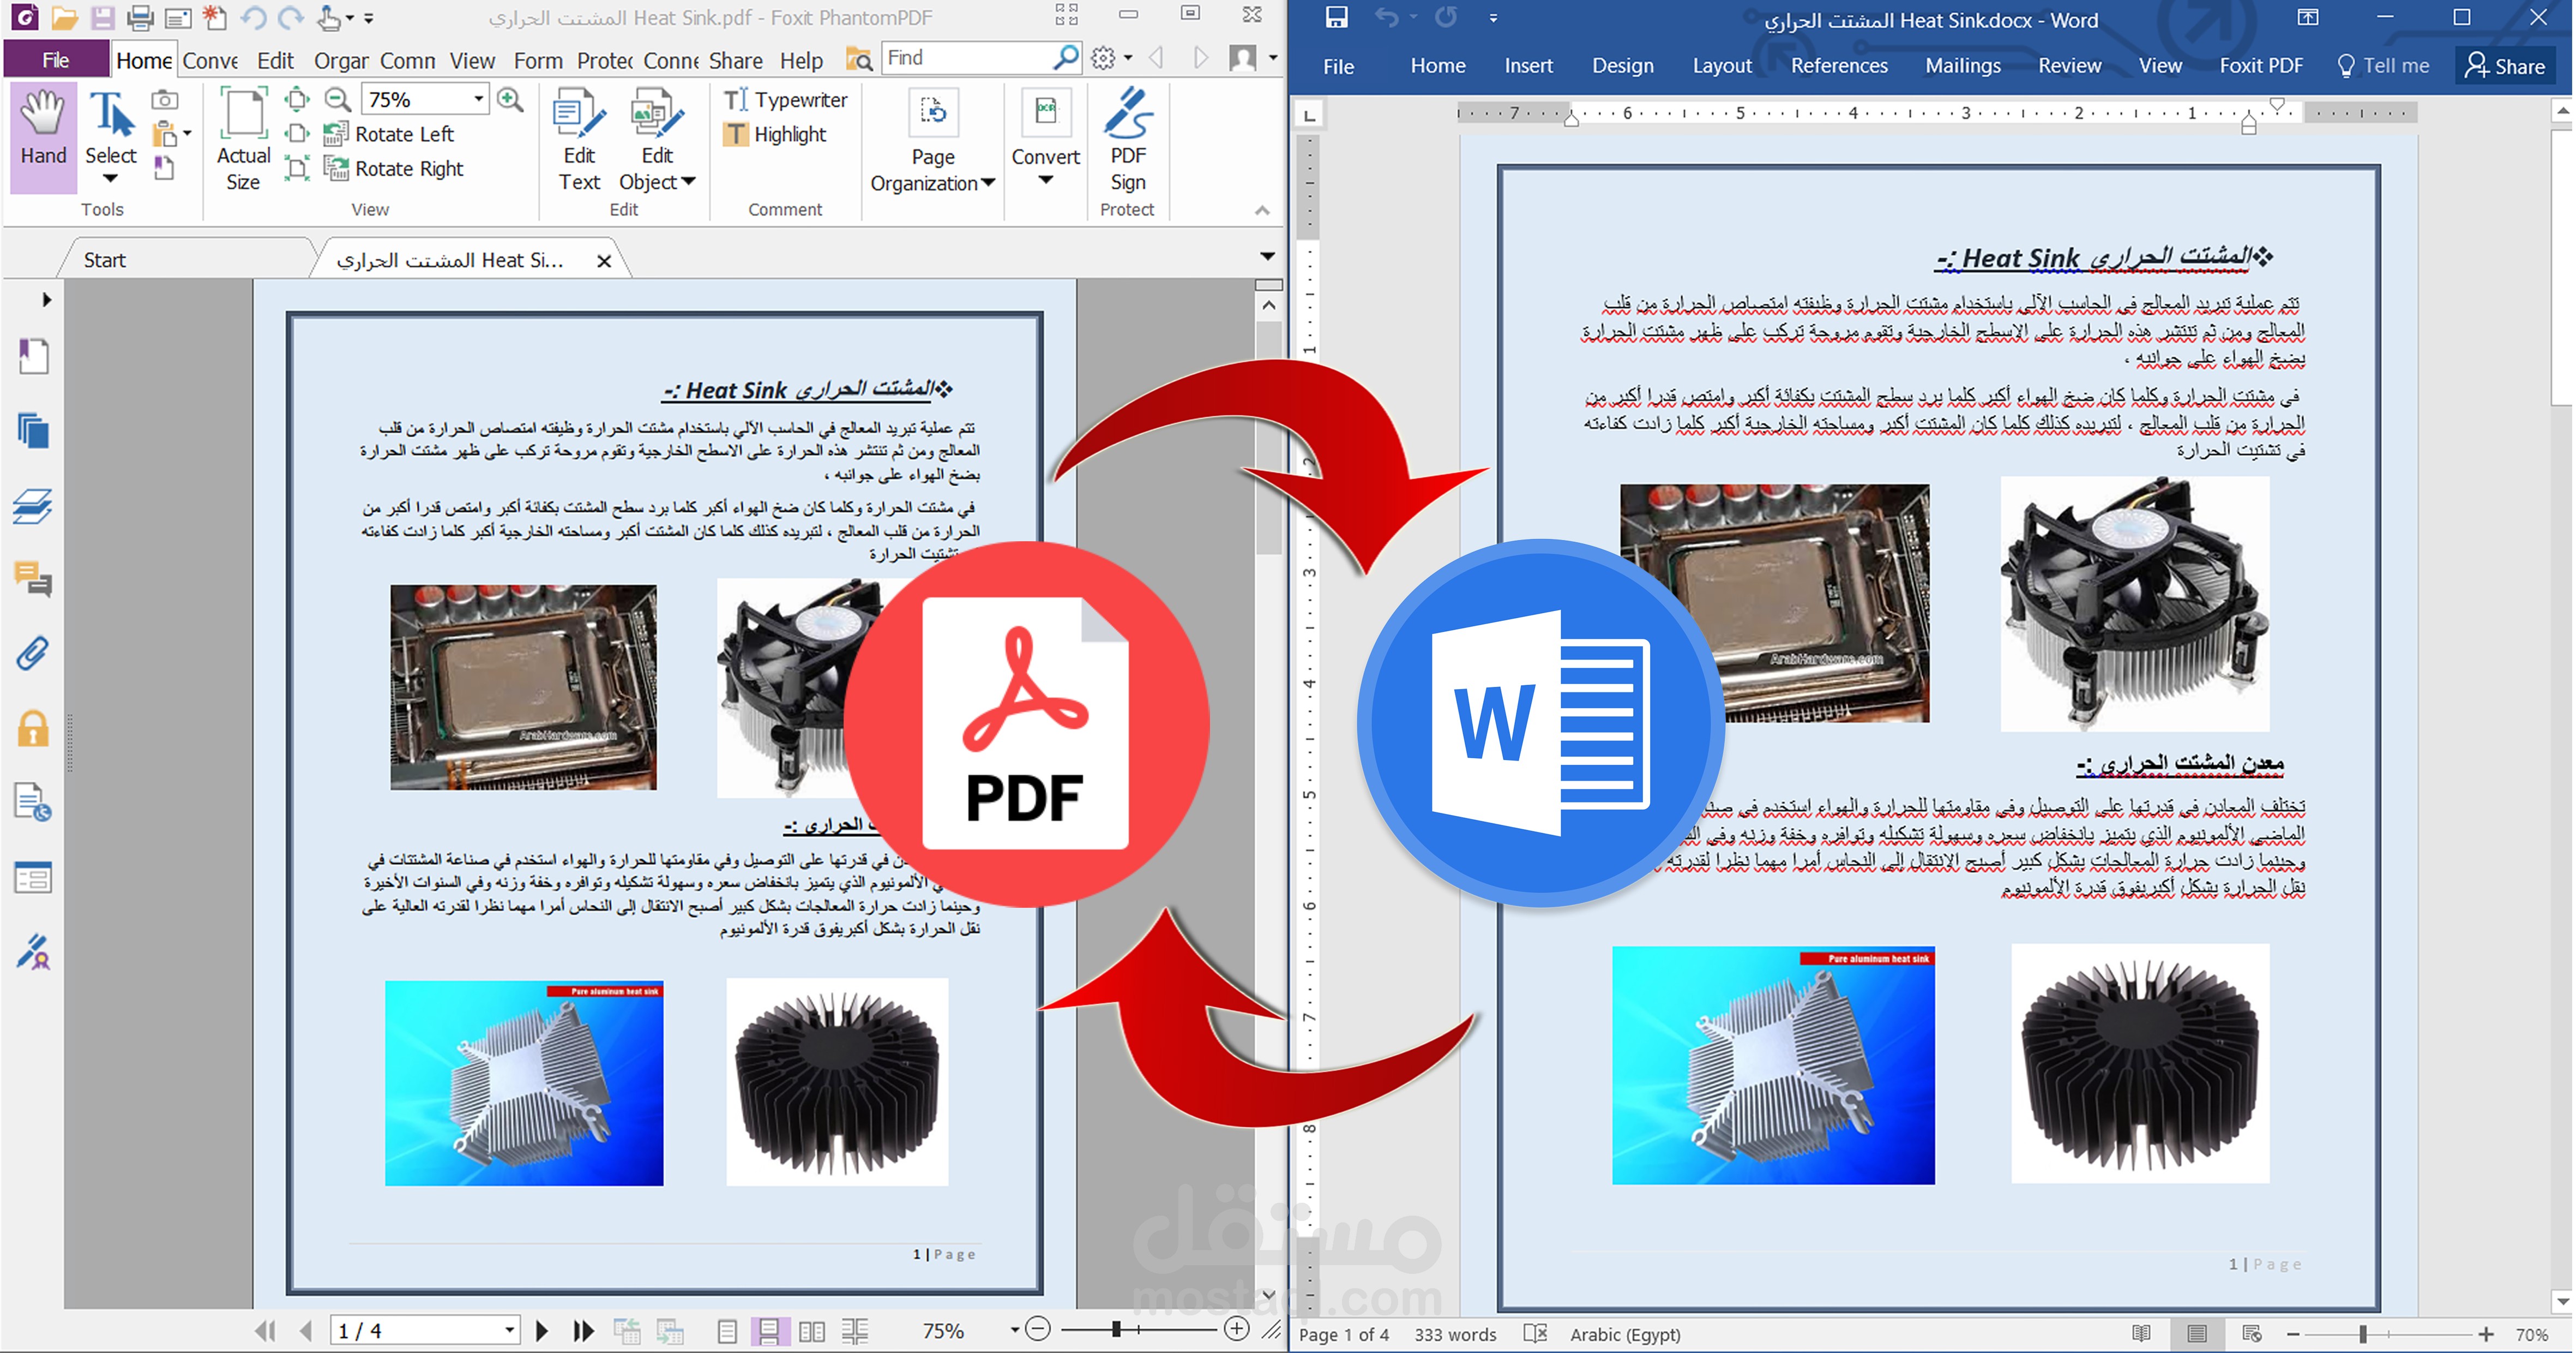Close the Heat Sink PDF document tab
The image size is (2576, 1353).
point(604,261)
